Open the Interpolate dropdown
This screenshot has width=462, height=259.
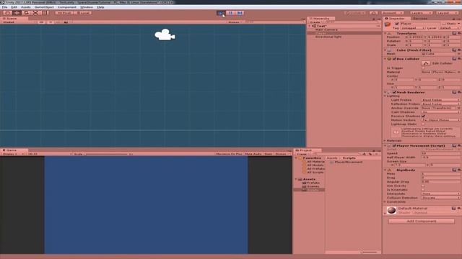440,194
